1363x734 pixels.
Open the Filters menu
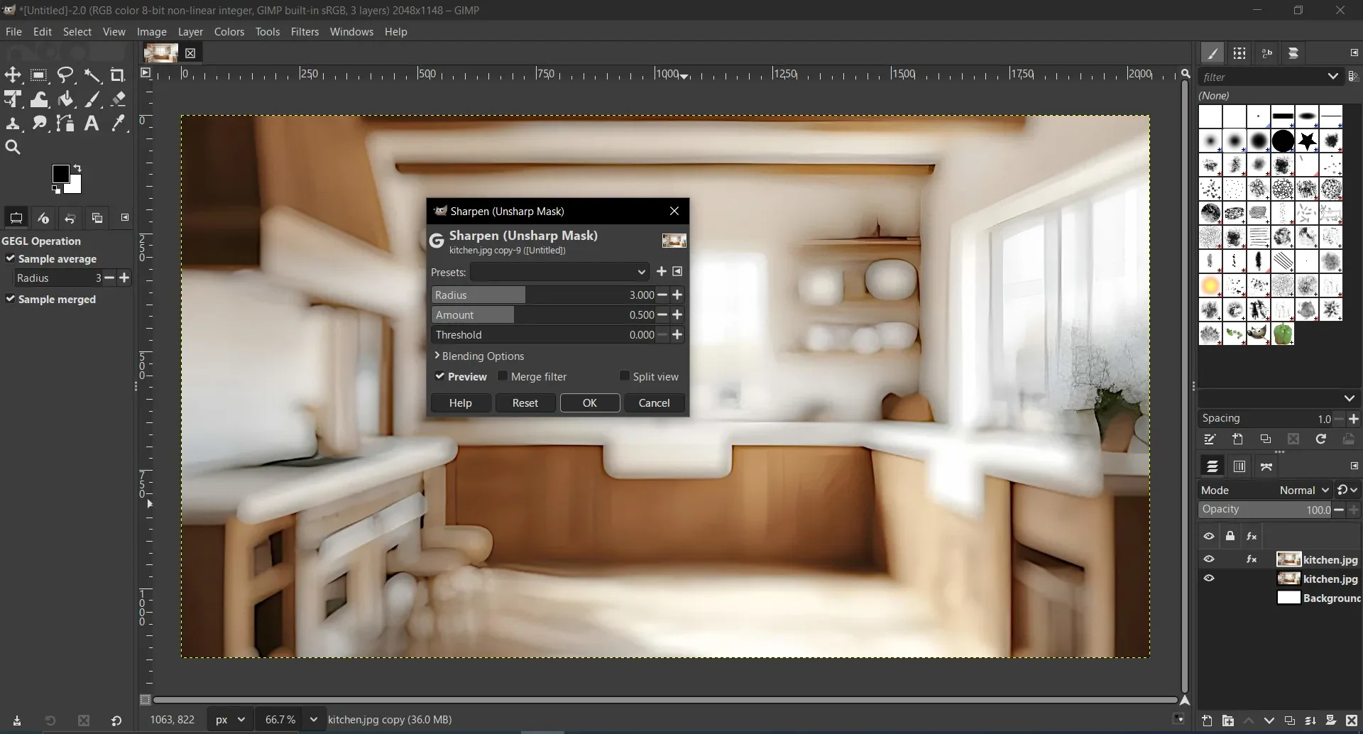point(305,32)
